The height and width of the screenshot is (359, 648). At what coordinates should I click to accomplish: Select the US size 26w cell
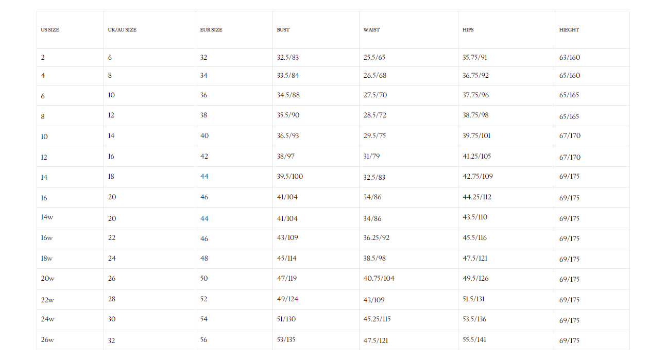coord(47,340)
